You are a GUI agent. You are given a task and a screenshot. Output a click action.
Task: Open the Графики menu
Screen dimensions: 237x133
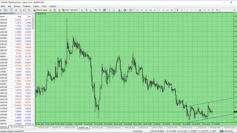(x=27, y=6)
